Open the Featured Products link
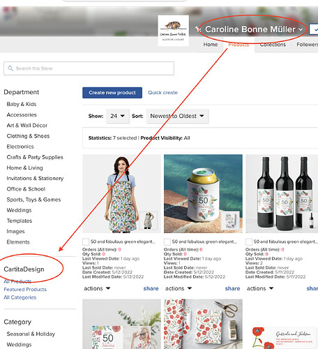This screenshot has height=349, width=318. [x=25, y=290]
